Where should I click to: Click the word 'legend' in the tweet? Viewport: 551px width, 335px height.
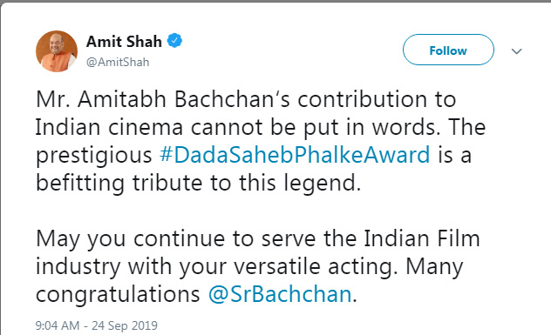319,183
